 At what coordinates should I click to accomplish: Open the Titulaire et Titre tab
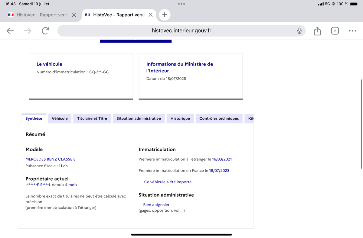(x=92, y=118)
